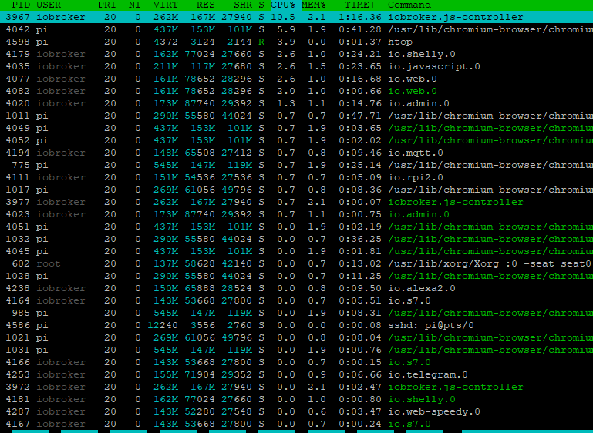Sort processes by the PID column header
This screenshot has width=593, height=433.
pos(21,5)
